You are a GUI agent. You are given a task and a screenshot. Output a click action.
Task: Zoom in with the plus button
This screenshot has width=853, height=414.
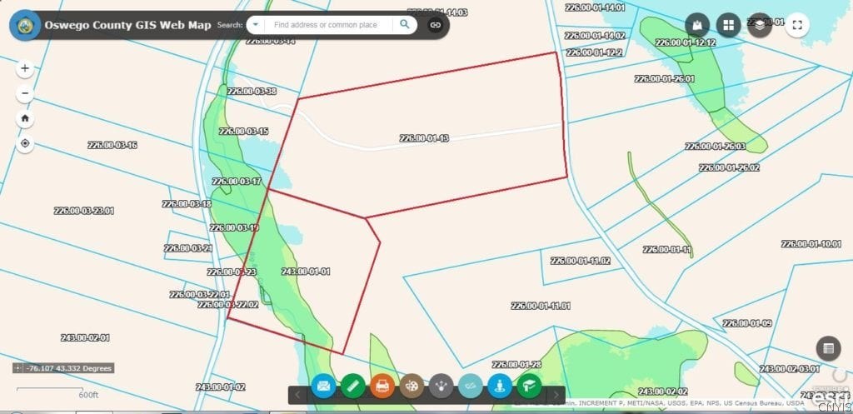coord(25,68)
